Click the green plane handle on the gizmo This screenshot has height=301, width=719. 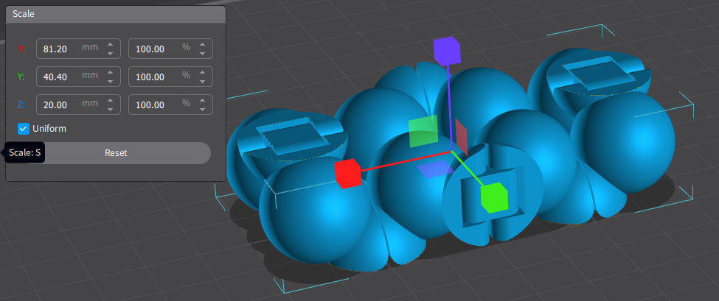click(x=423, y=131)
